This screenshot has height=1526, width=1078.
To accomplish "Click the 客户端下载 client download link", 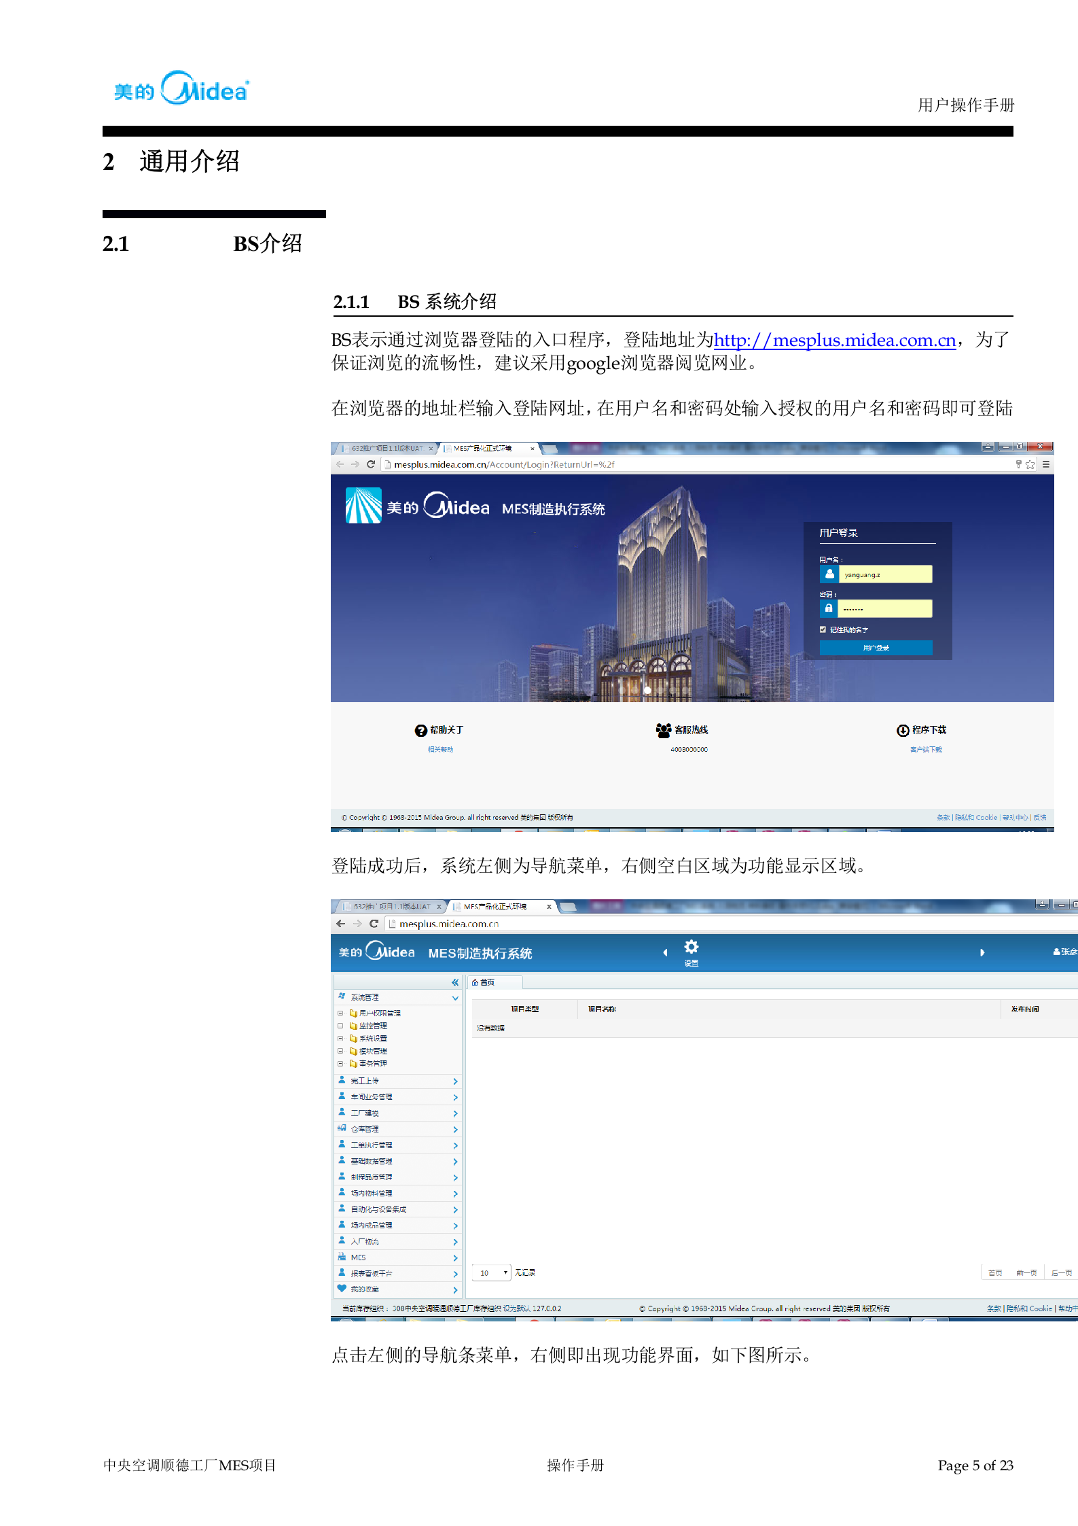I will tap(926, 749).
